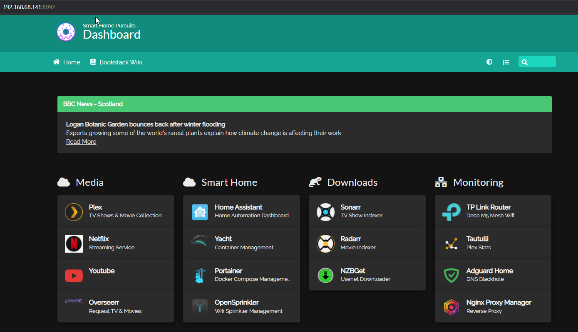Open the Tautulli title link

(477, 239)
